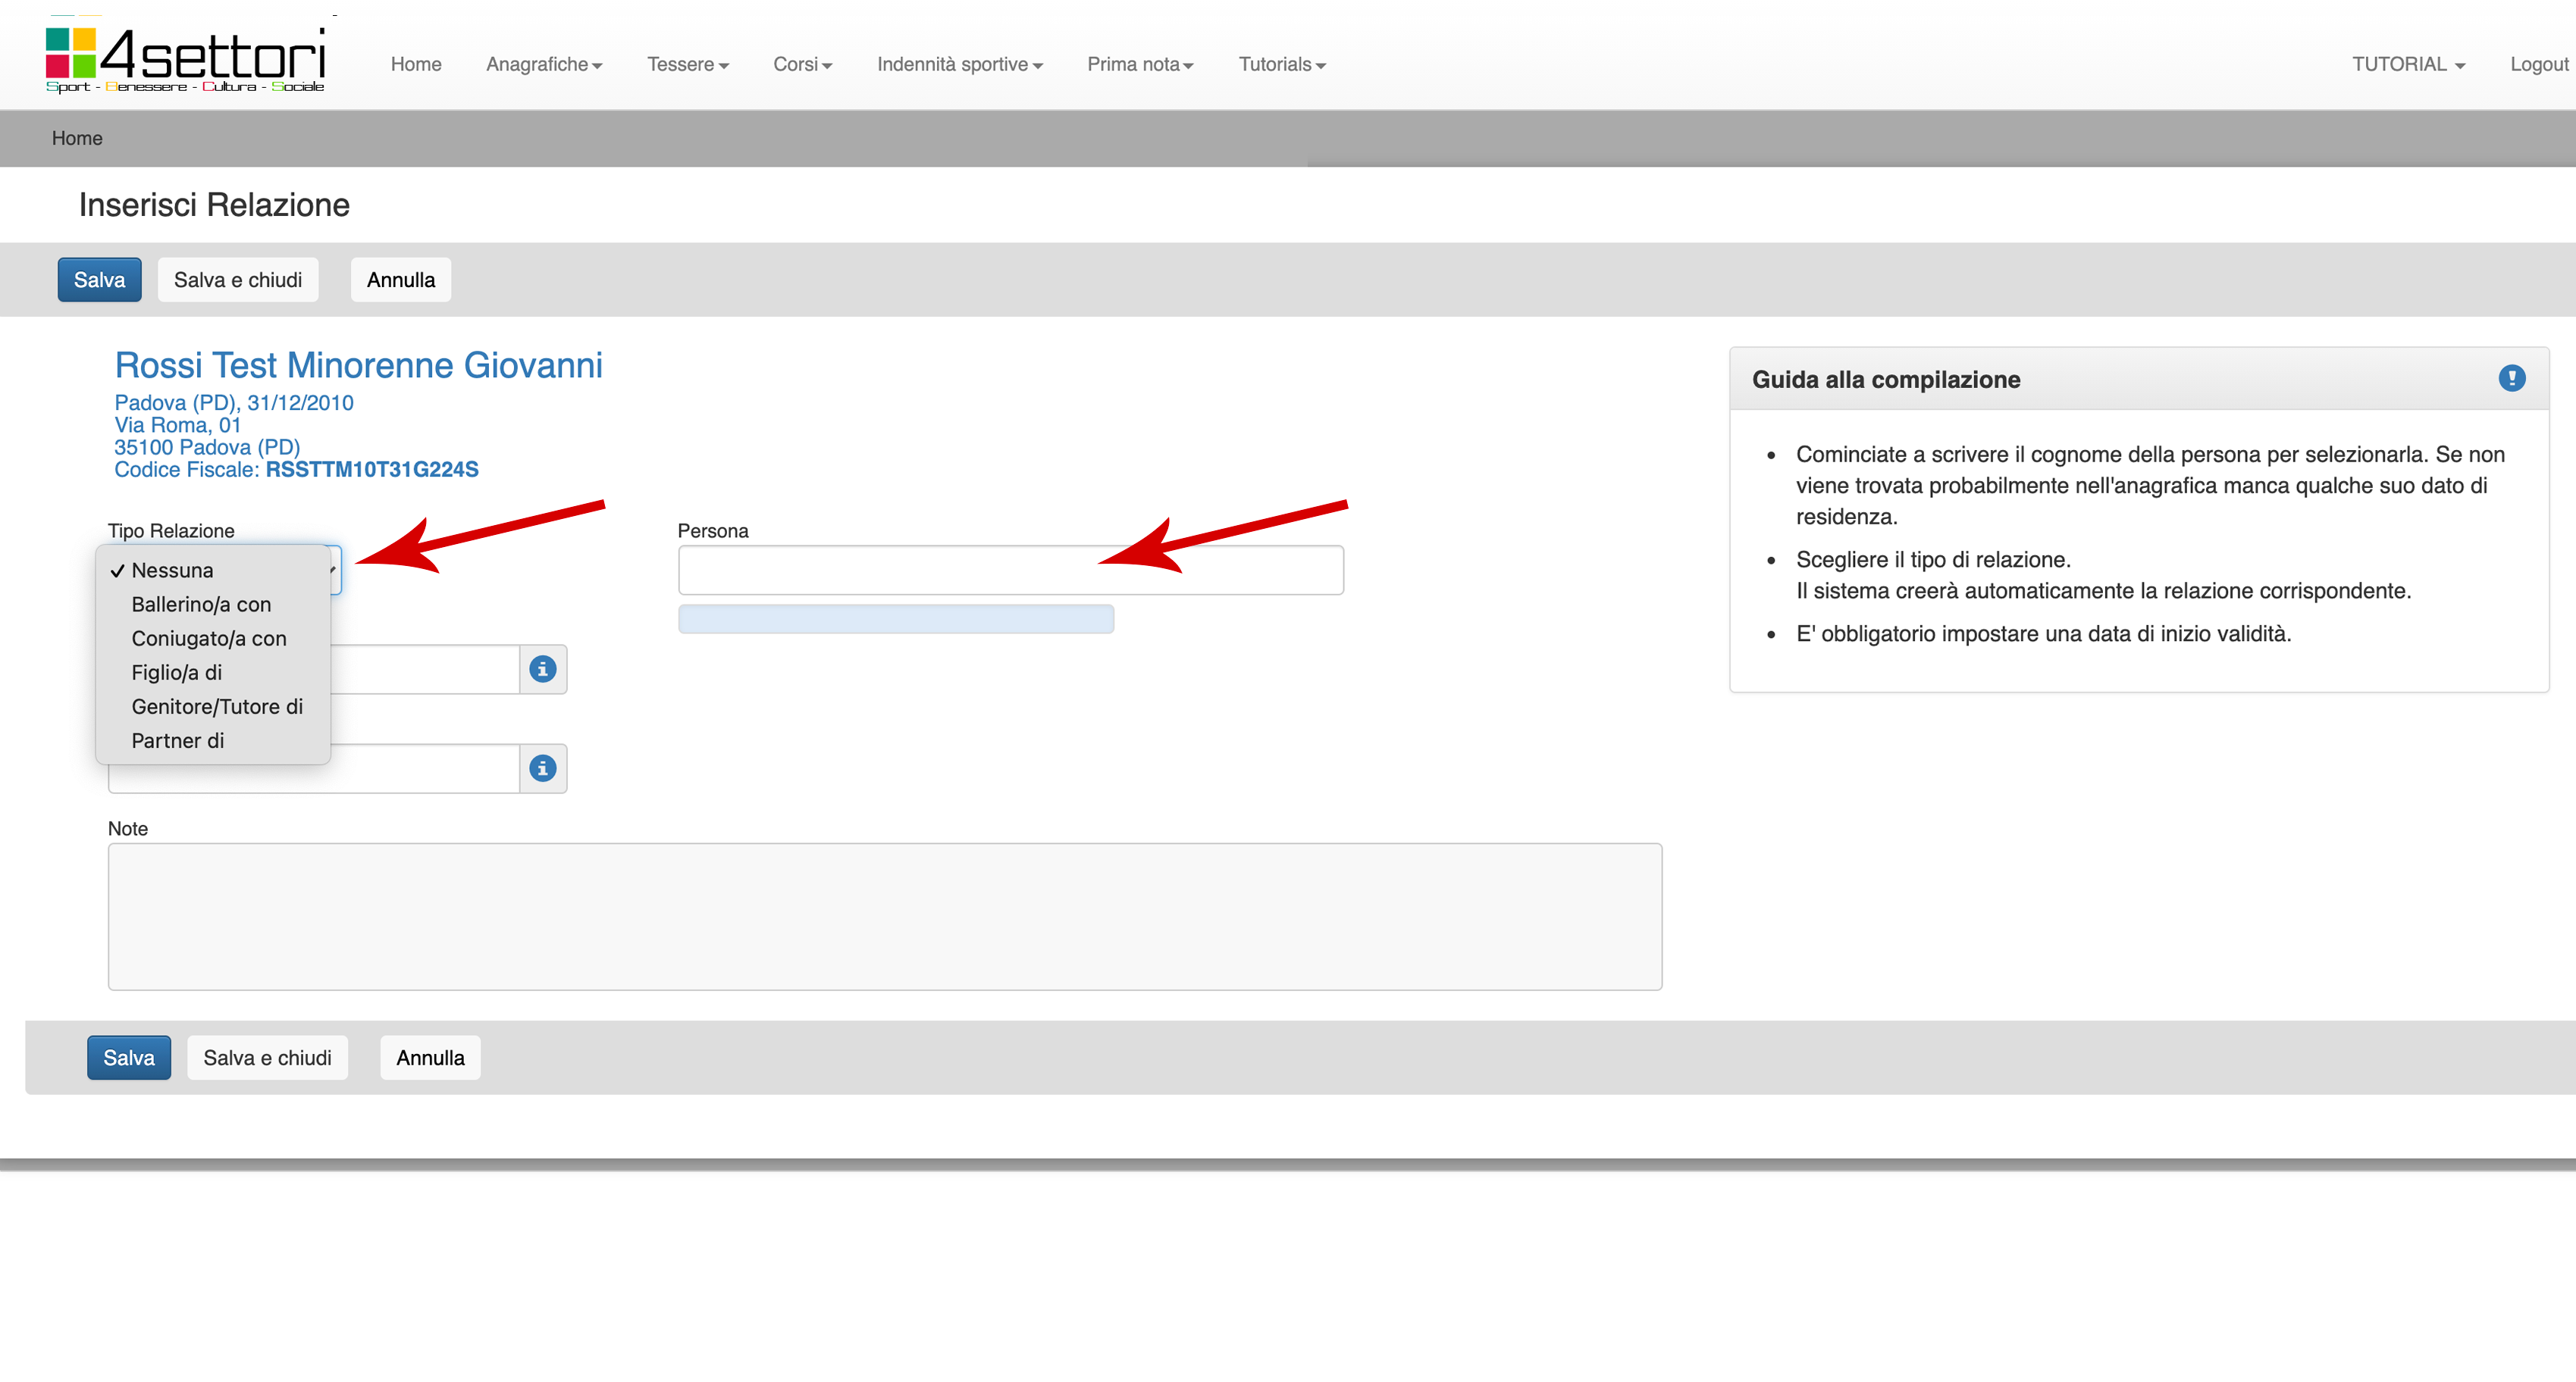The image size is (2576, 1382).
Task: Click the top Annulla button
Action: click(x=400, y=280)
